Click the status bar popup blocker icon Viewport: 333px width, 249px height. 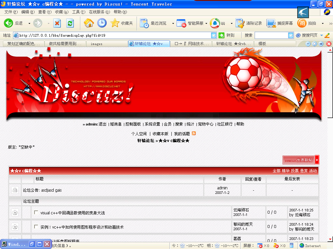(260, 246)
